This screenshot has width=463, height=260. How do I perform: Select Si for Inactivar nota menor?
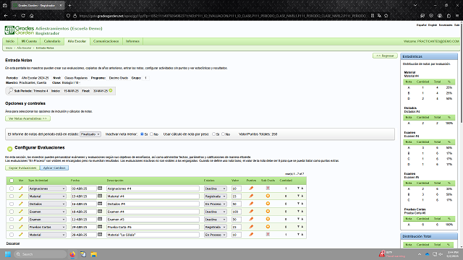(142, 134)
